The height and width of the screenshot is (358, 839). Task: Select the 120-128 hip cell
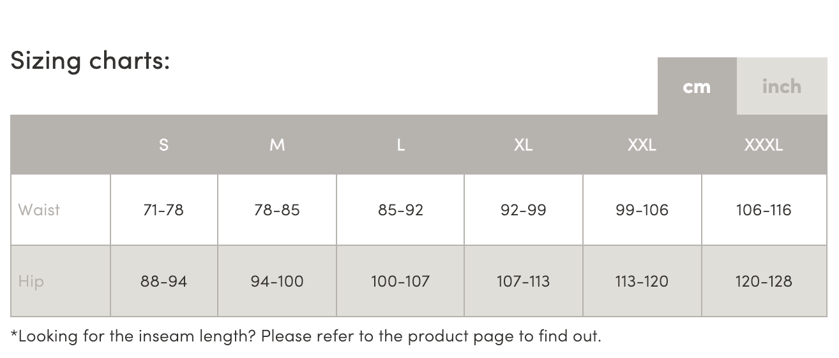764,282
